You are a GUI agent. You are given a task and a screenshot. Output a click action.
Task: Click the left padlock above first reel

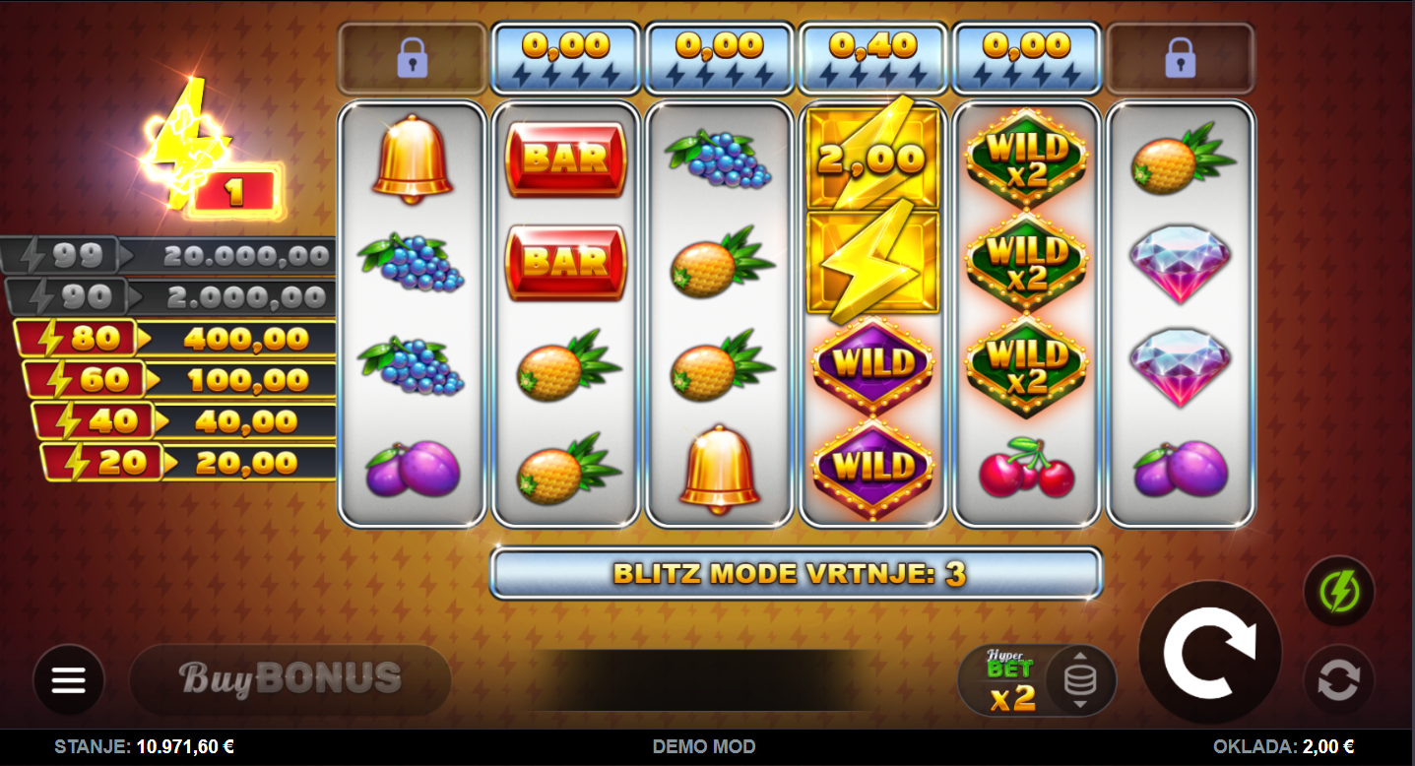[x=413, y=58]
